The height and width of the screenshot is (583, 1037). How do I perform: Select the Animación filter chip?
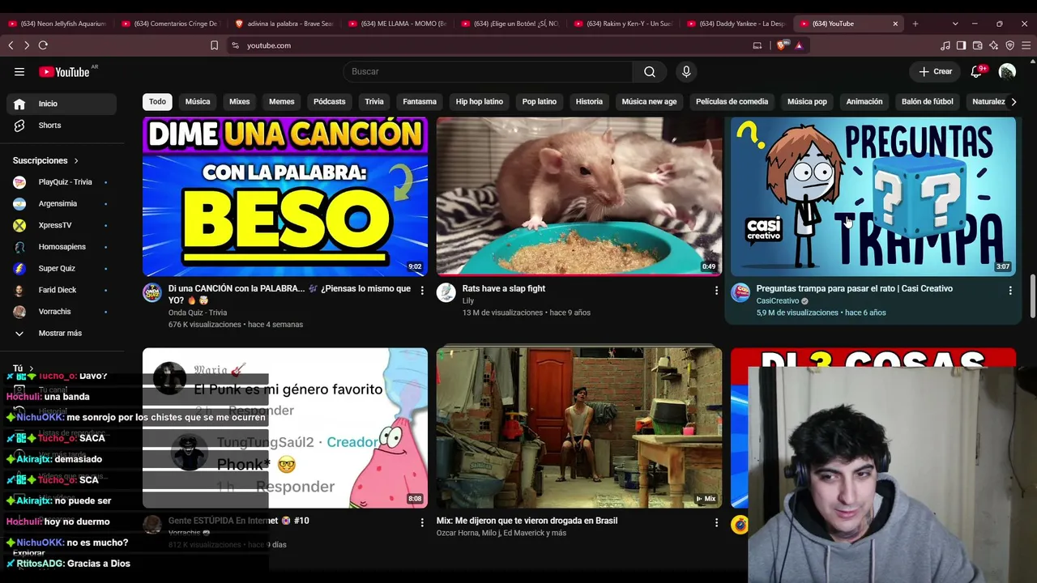coord(864,101)
